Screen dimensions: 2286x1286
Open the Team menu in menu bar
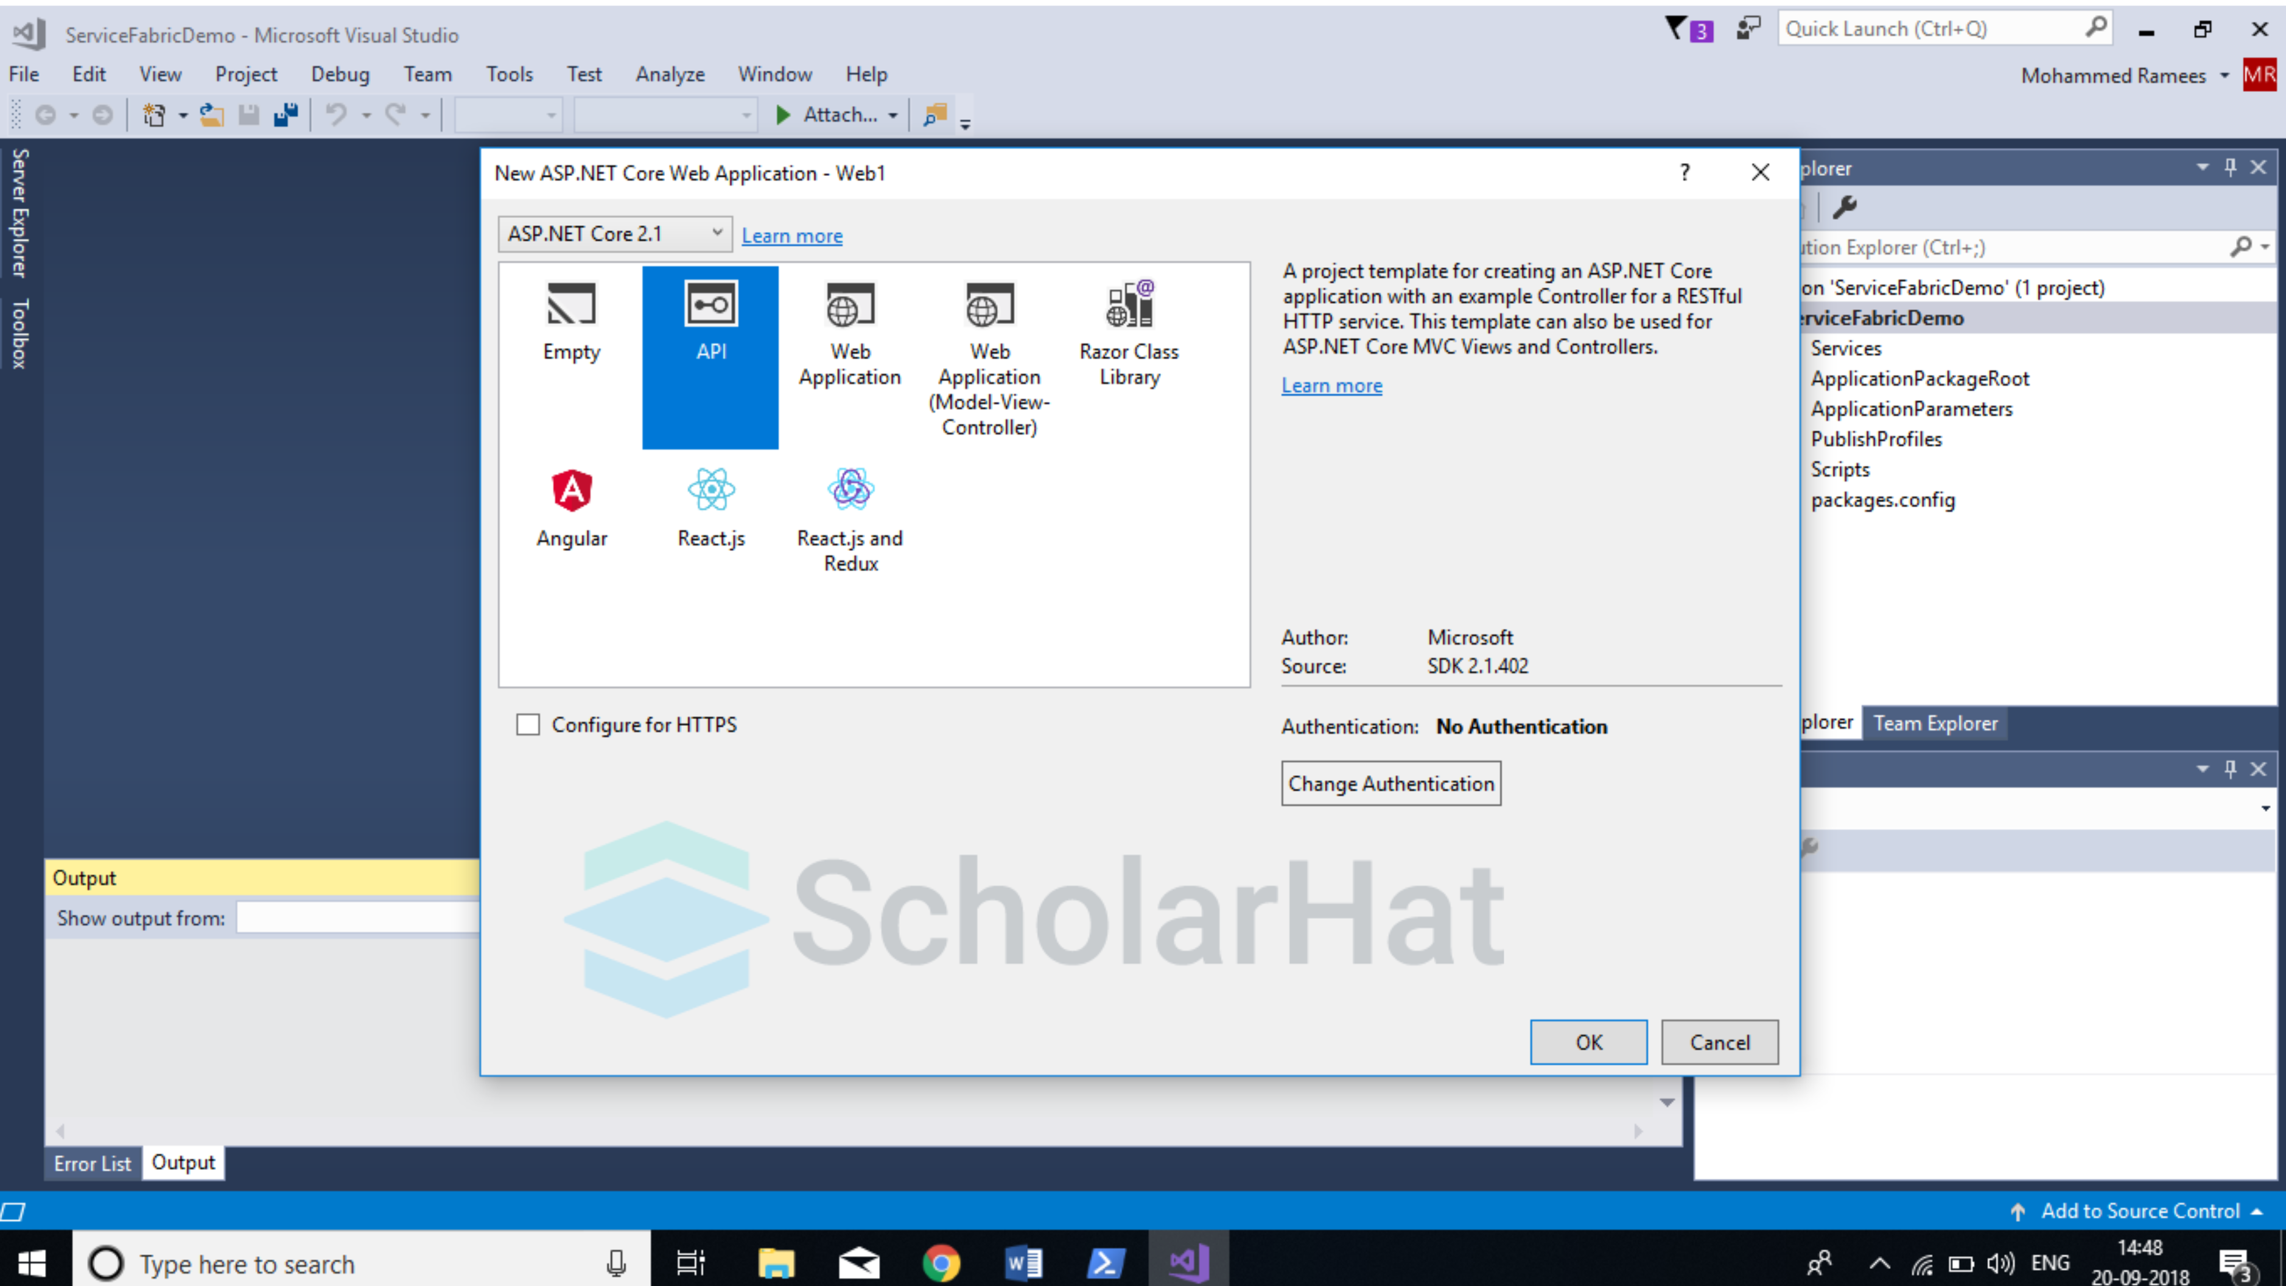426,74
